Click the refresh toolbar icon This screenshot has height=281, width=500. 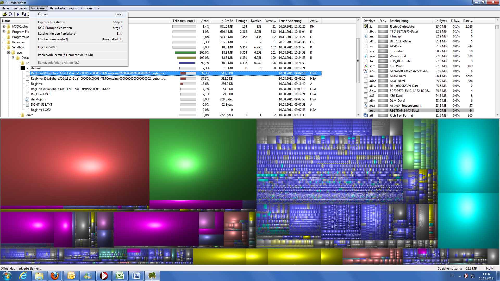click(11, 14)
